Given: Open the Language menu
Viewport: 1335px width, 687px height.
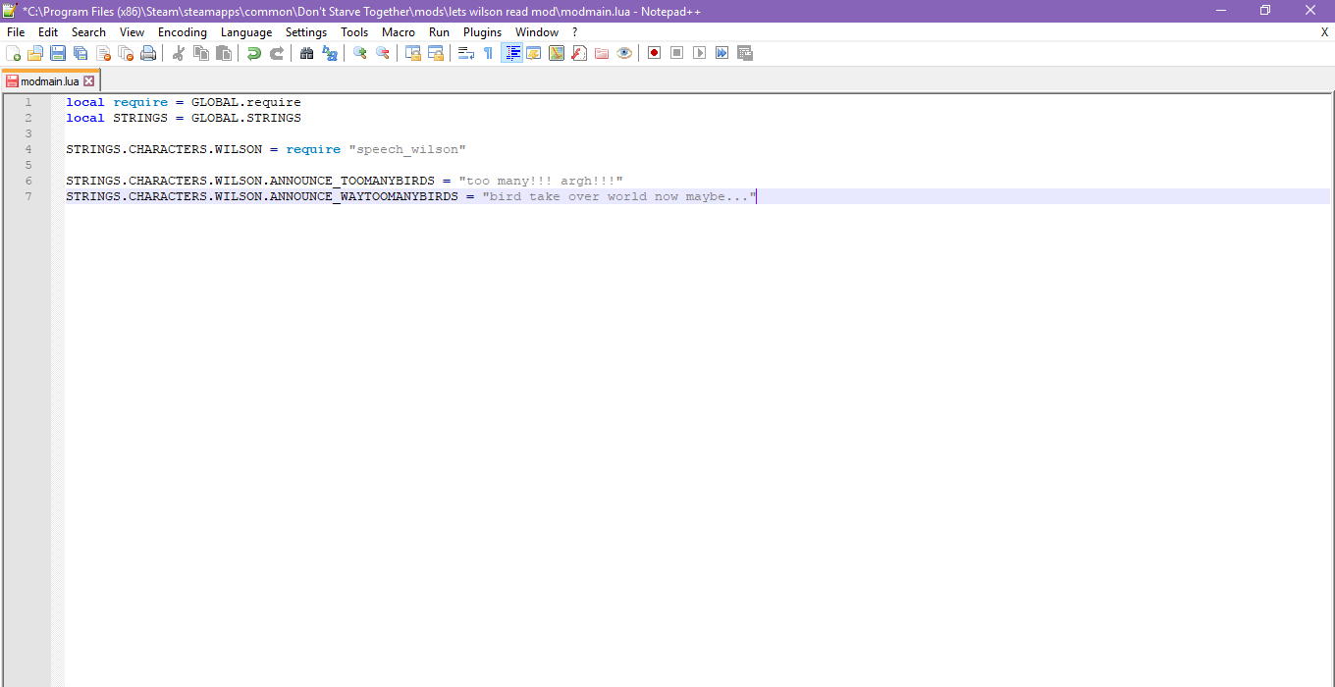Looking at the screenshot, I should pos(246,32).
